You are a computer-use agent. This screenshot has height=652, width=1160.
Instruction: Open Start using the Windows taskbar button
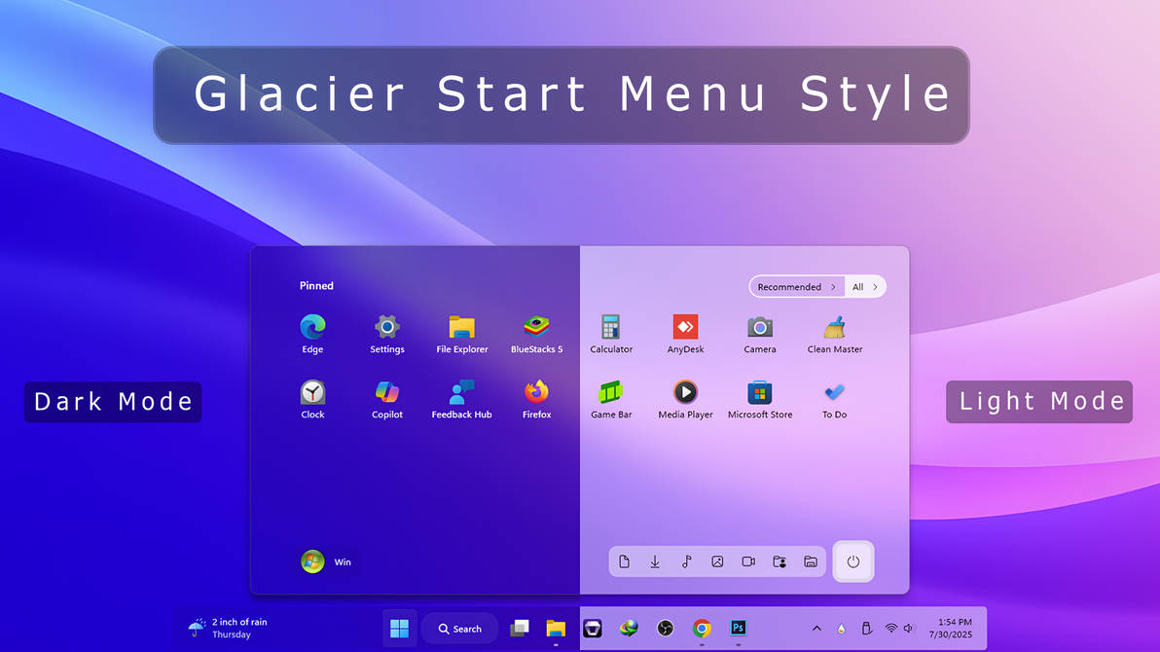tap(399, 629)
